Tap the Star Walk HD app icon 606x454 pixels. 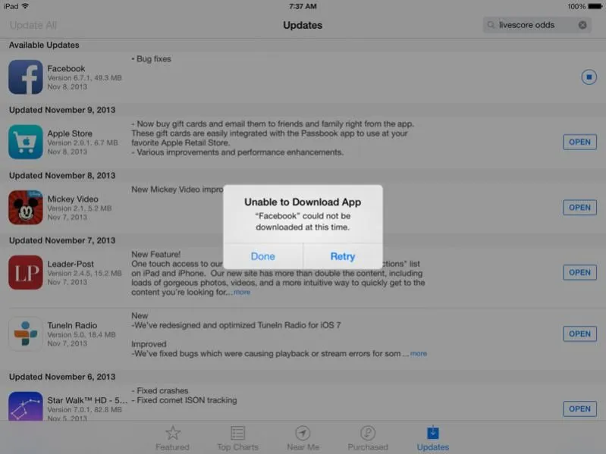[25, 405]
